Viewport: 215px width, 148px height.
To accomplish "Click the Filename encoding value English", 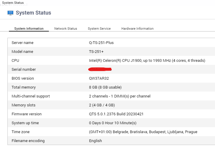I will click(95, 141).
